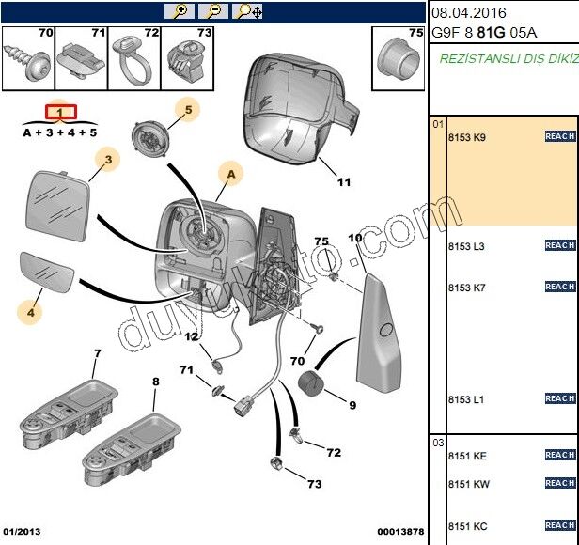Screen dimensions: 579x545
Task: Select part number 8153 L1
Action: [x=466, y=399]
